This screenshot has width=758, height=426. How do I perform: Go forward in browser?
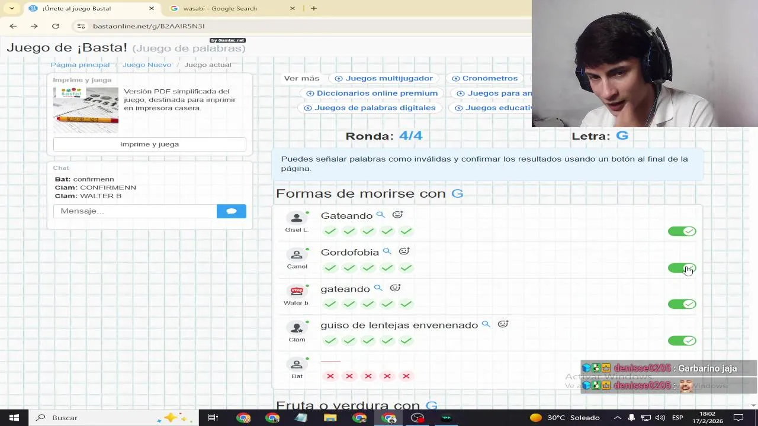[x=34, y=26]
